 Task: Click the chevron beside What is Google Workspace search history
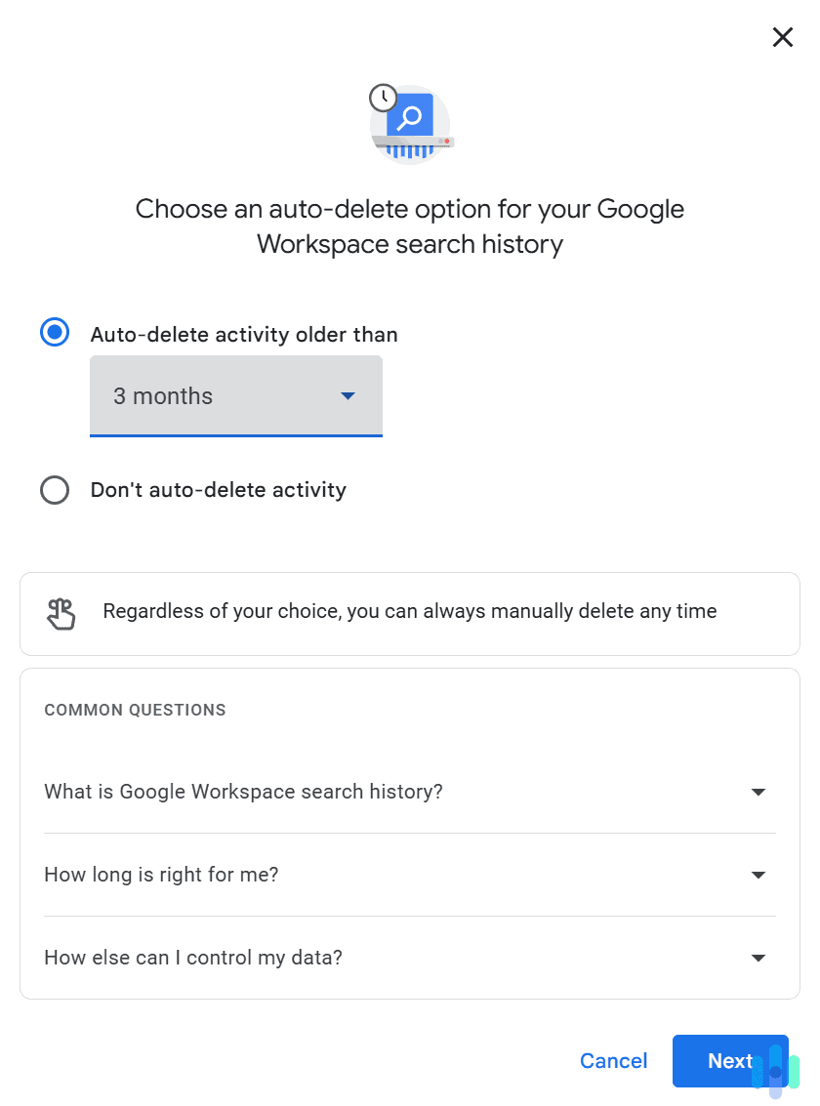(x=758, y=792)
